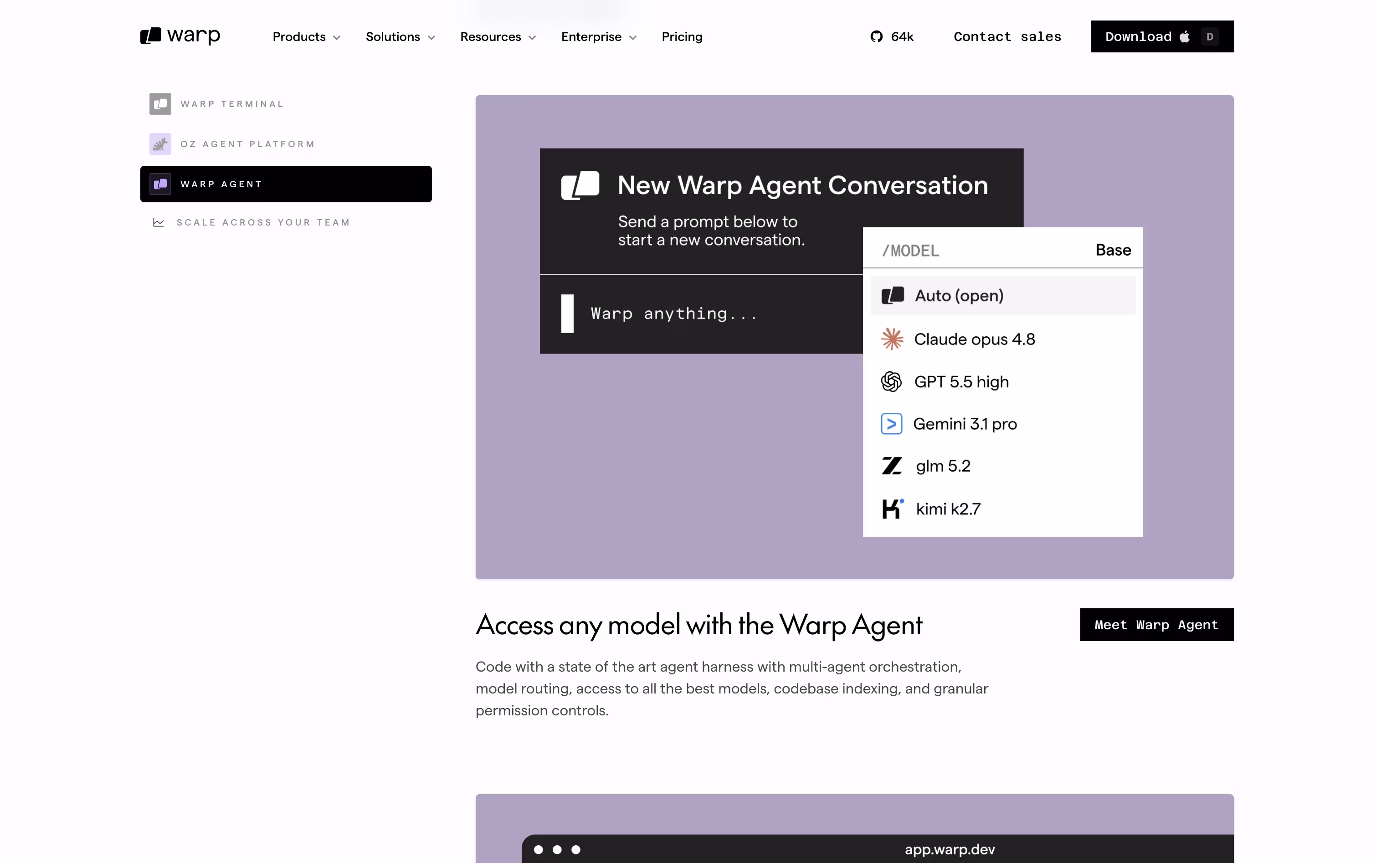Screen dimensions: 1376x863
Task: Click the New Warp Agent Conversation title
Action: [x=802, y=185]
